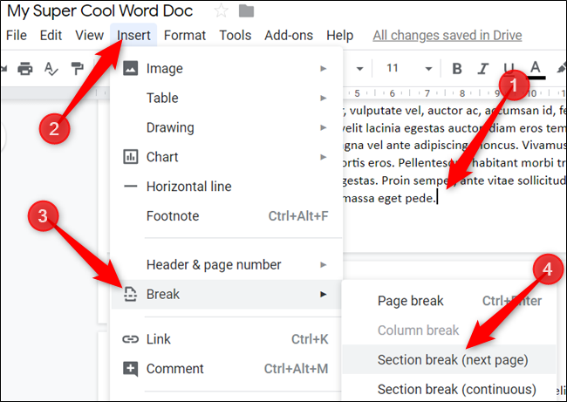The height and width of the screenshot is (402, 567).
Task: Click the spell check icon
Action: [x=51, y=68]
